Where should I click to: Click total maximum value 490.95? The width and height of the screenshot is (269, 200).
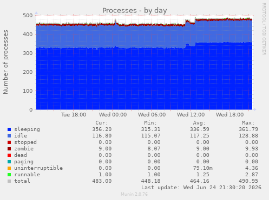click(248, 181)
